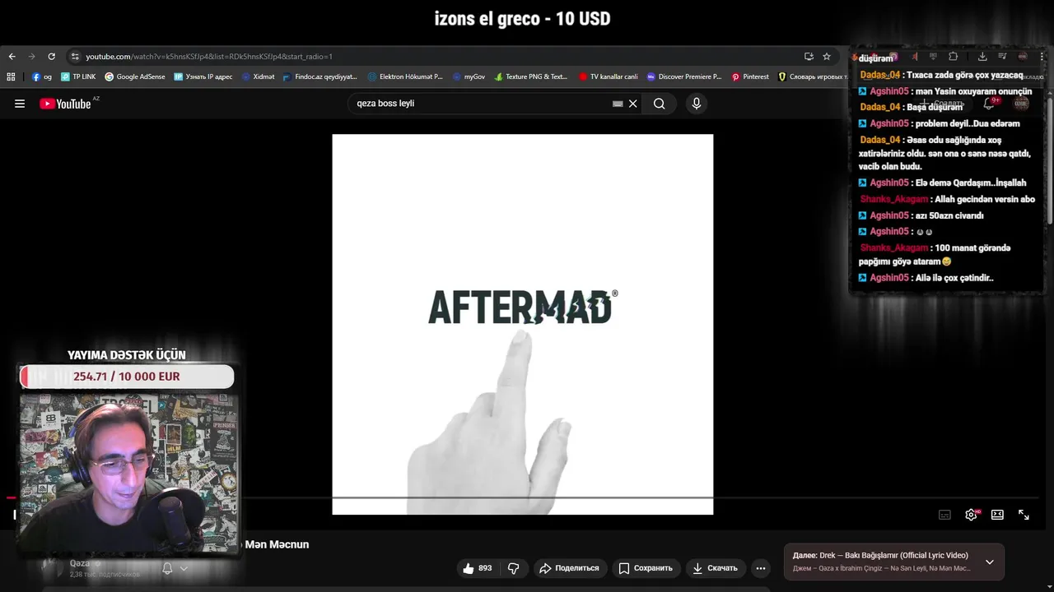The image size is (1054, 592).
Task: Go back using the browser back arrow
Action: (x=12, y=57)
